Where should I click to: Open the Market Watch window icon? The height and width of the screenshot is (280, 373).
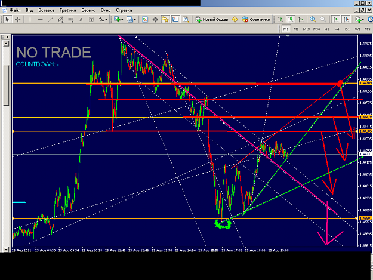coord(145,20)
